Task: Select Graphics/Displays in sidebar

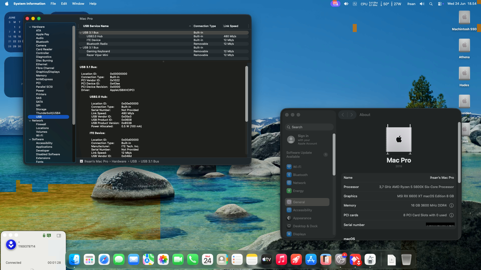Action: click(48, 72)
